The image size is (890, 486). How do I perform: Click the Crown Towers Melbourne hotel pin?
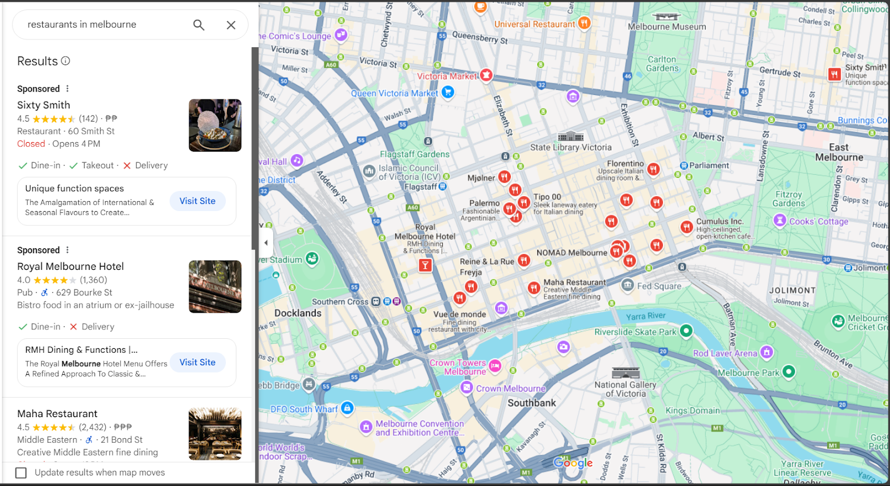tap(495, 365)
